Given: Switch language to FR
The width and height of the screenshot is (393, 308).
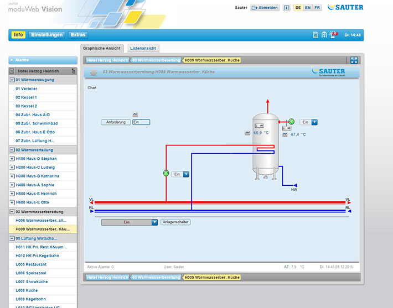Looking at the screenshot, I should pyautogui.click(x=317, y=8).
